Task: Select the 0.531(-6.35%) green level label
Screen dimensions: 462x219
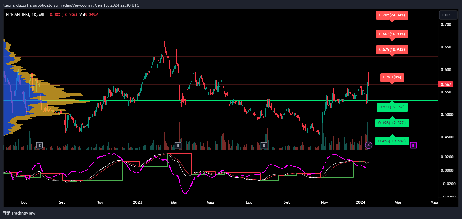Action: 392,107
